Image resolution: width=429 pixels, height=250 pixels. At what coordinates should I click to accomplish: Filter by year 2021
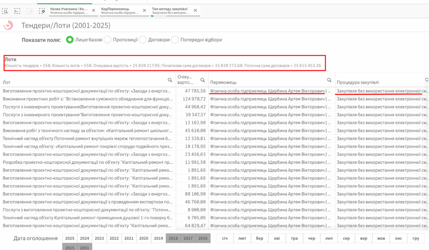pos(129,238)
